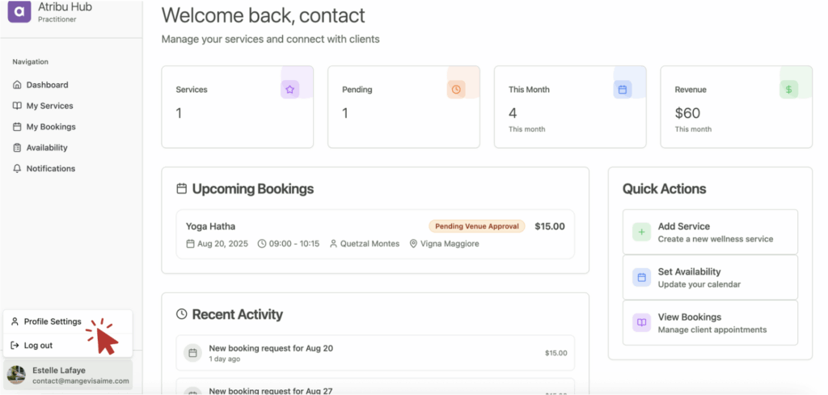Open Dashboard in the navigation sidebar
Viewport: 828px width, 395px height.
(x=46, y=85)
